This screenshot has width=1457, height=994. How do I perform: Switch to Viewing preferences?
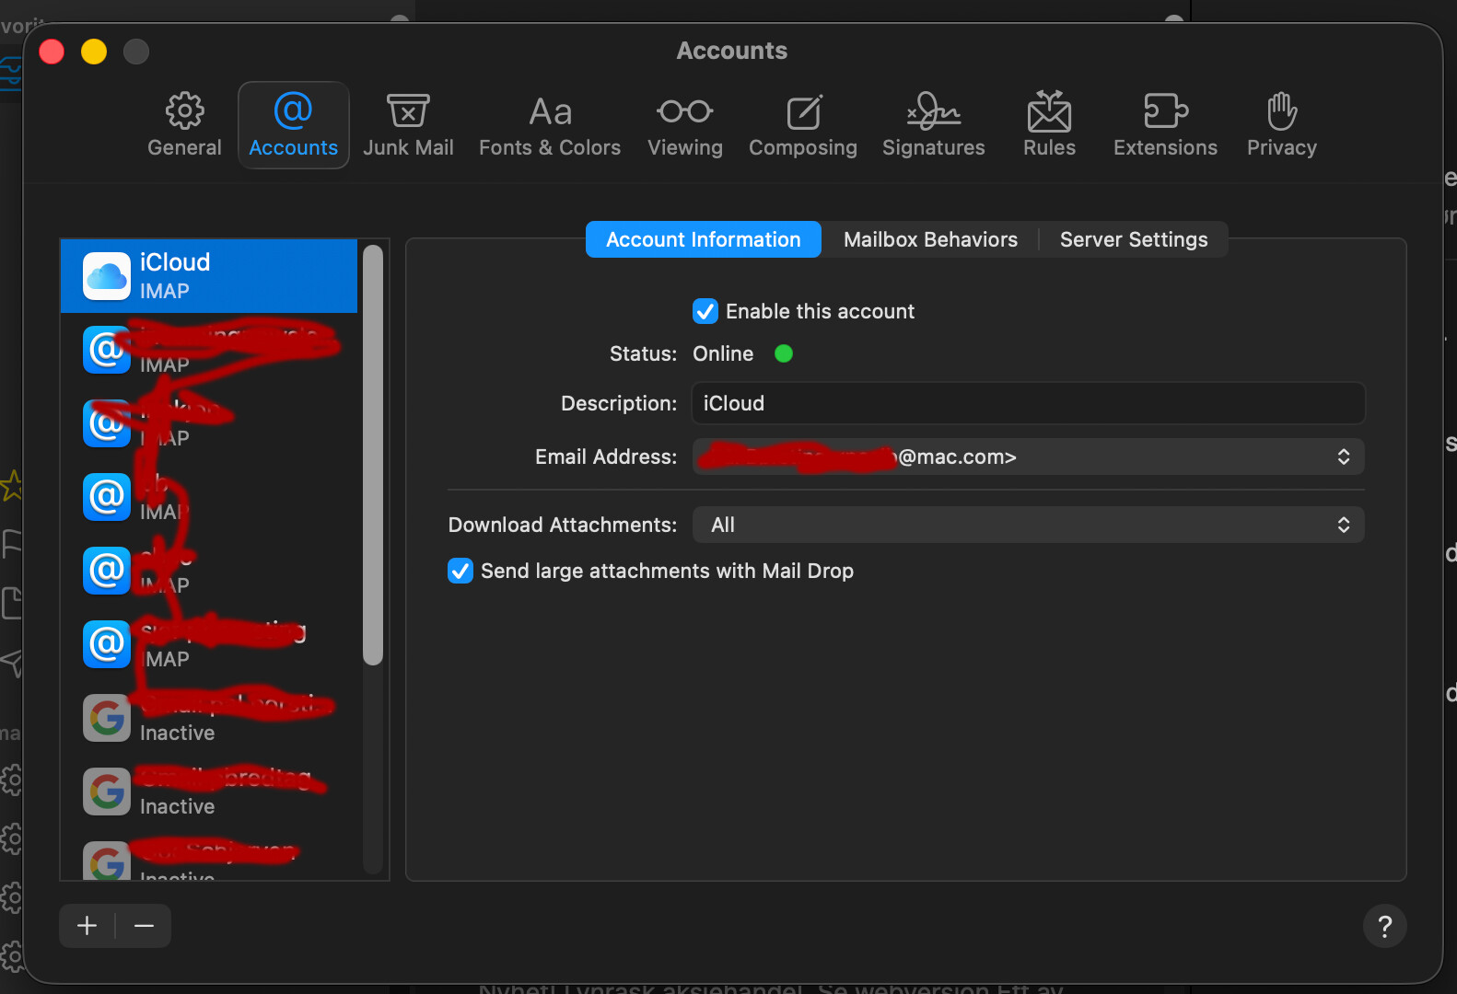coord(684,125)
